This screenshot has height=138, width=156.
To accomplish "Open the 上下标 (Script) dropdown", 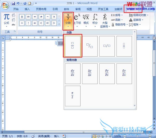I will tap(77, 20).
